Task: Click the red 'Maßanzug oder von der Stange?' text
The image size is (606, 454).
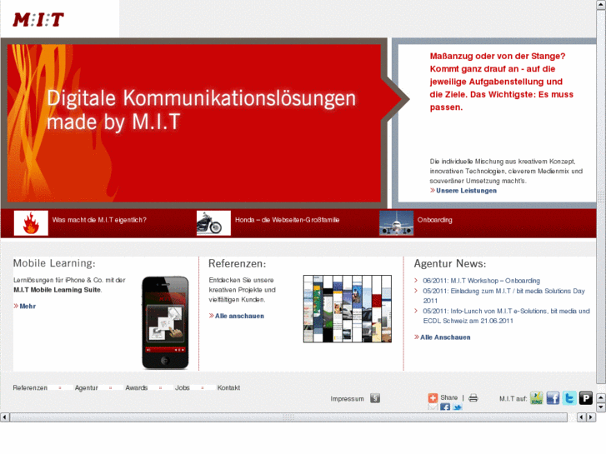Action: coord(501,82)
